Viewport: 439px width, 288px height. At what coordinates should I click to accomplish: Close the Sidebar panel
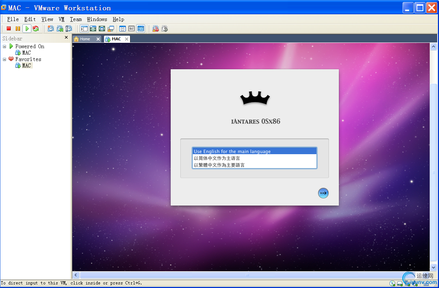pyautogui.click(x=66, y=37)
